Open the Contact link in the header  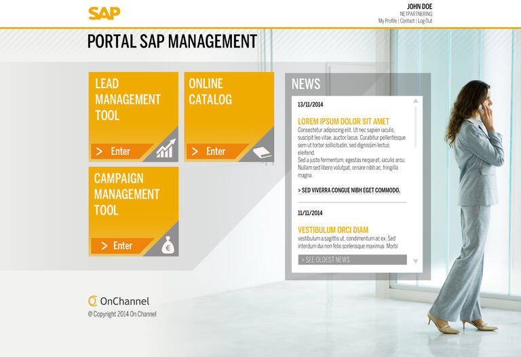click(407, 20)
